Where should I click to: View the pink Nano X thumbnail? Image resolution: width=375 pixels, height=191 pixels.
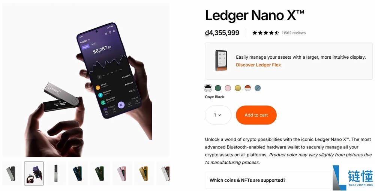click(x=122, y=173)
